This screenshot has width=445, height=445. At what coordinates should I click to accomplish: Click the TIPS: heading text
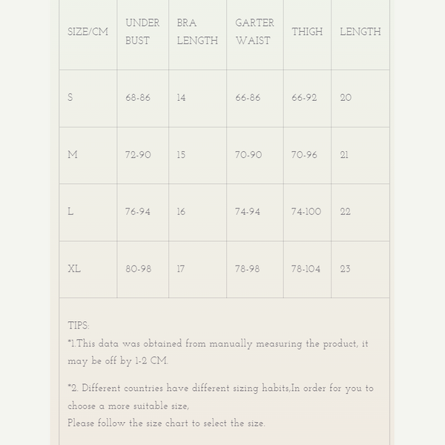click(79, 326)
